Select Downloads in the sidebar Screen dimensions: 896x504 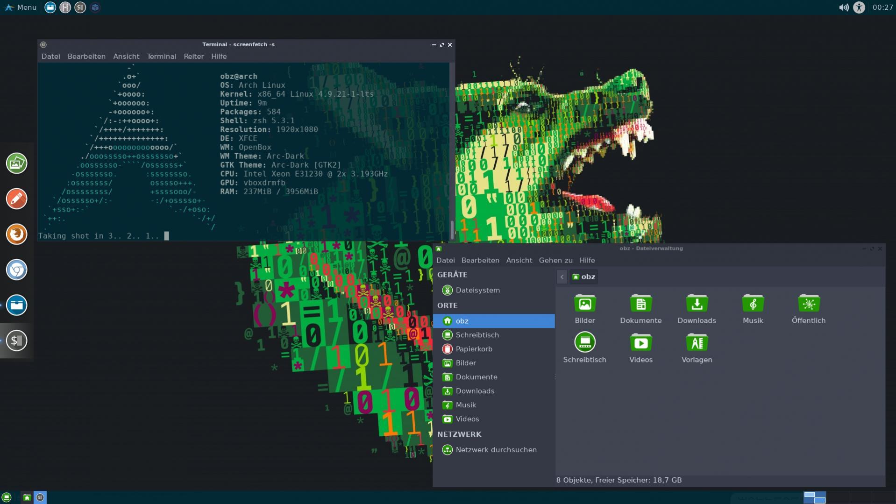(x=494, y=391)
